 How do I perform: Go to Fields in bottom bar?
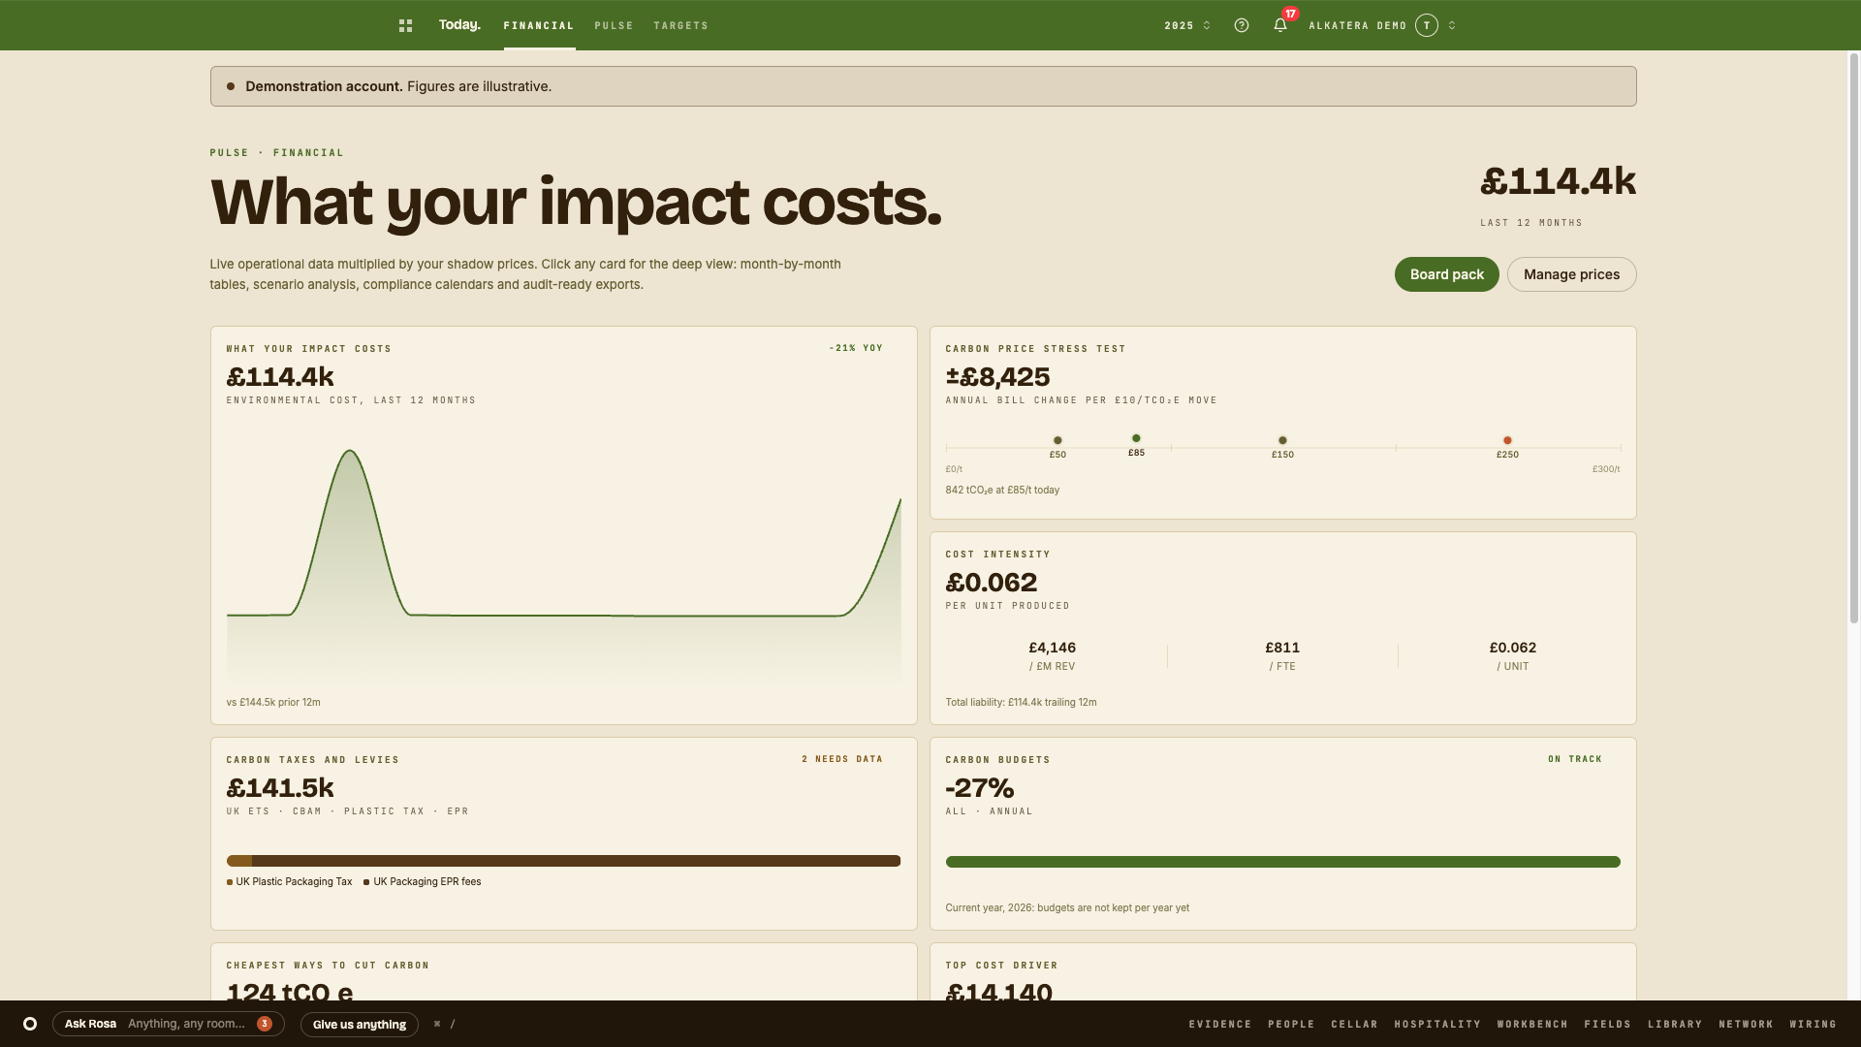point(1607,1025)
